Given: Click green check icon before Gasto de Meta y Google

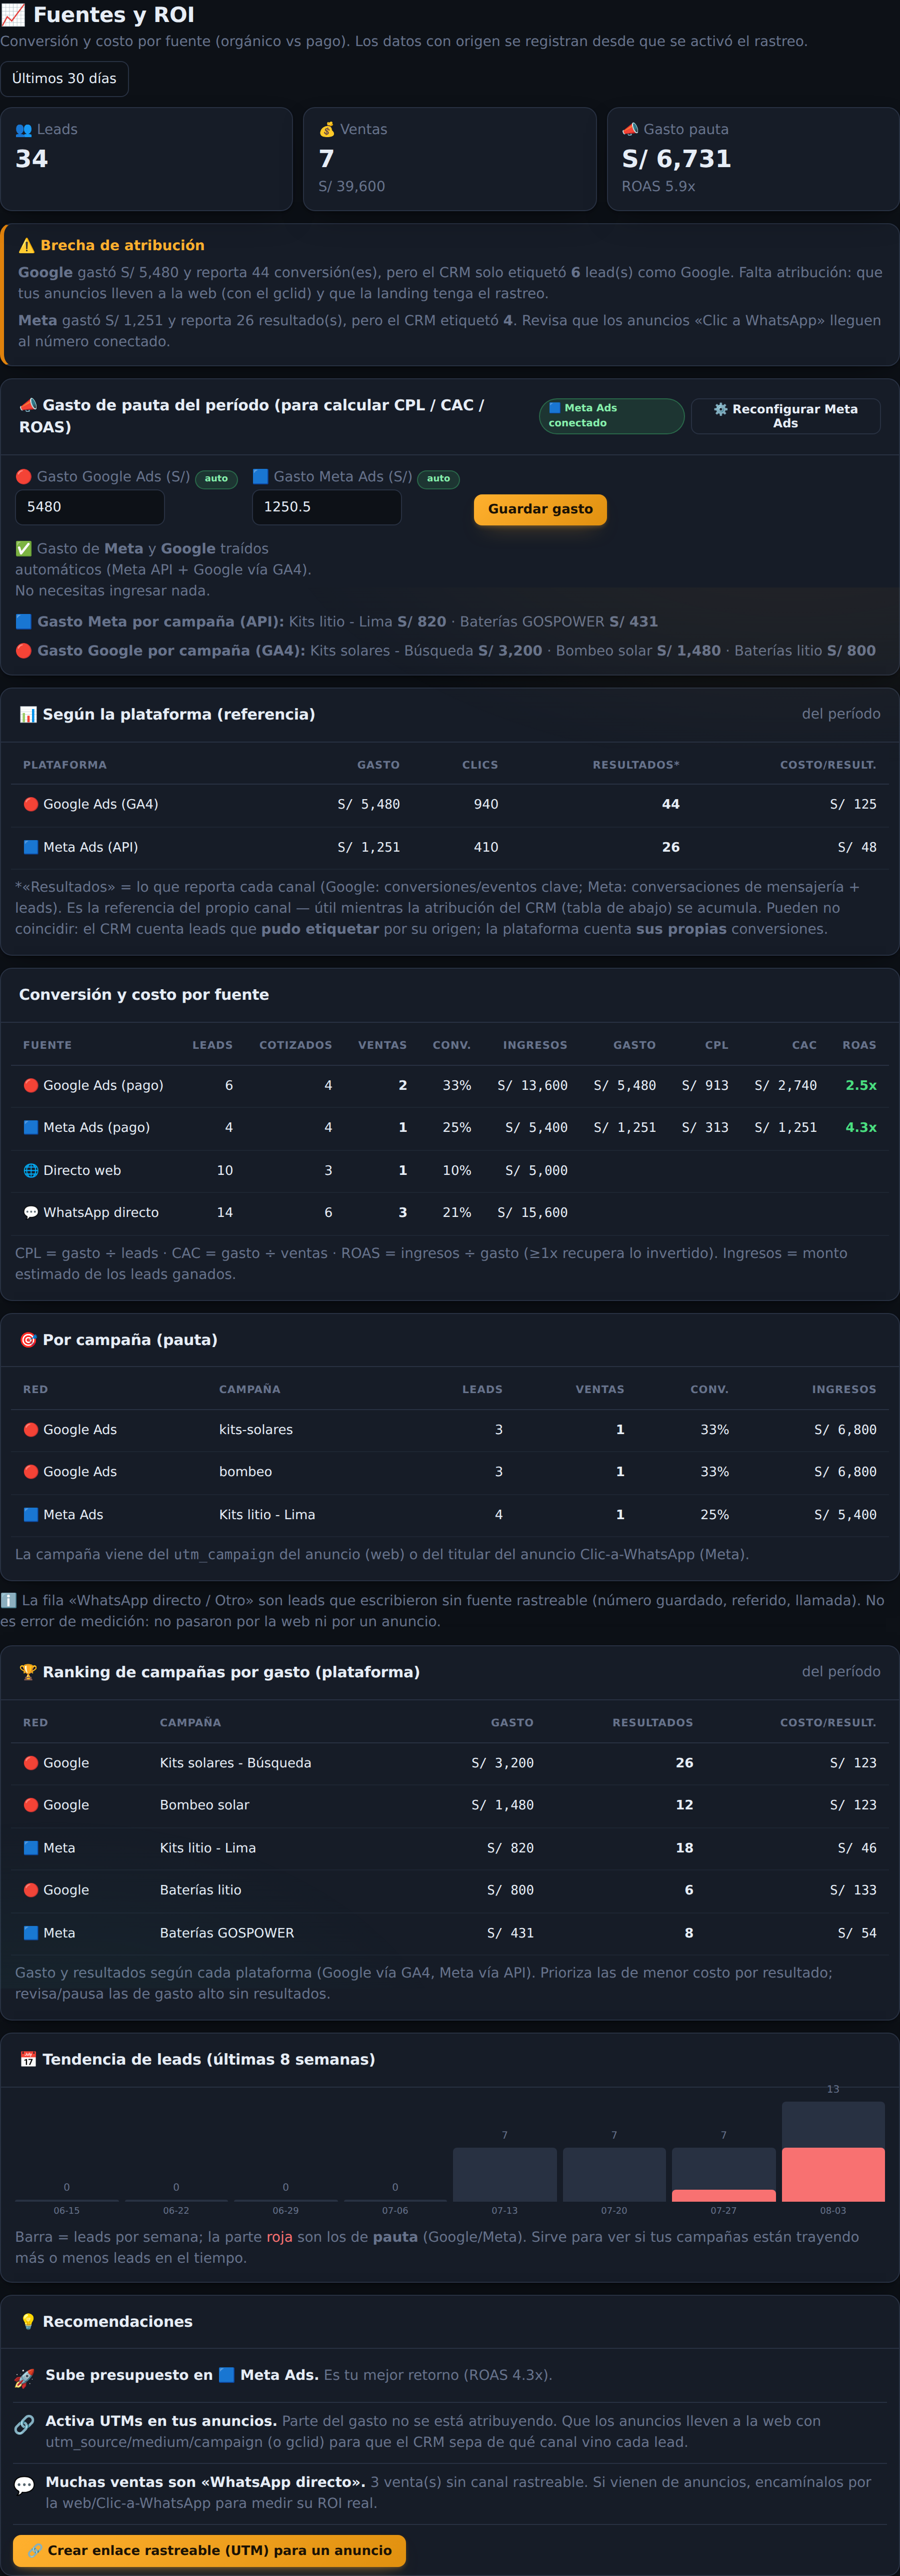Looking at the screenshot, I should coord(23,549).
